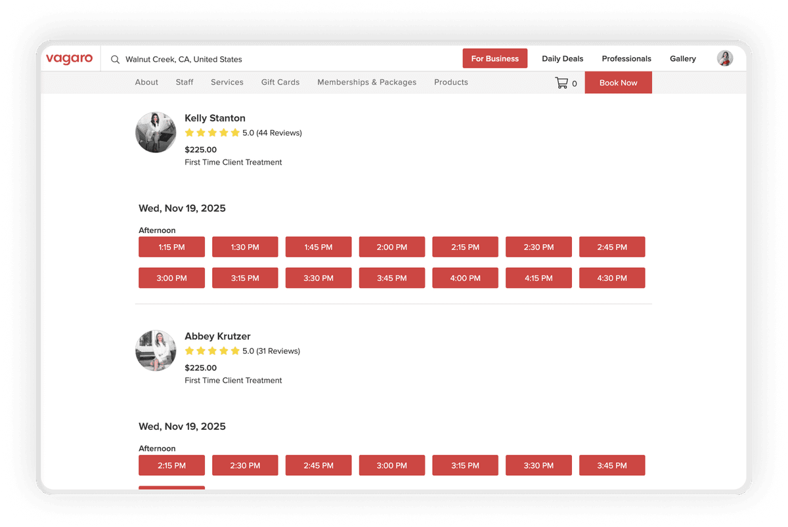Open the shopping cart
This screenshot has width=788, height=527.
563,82
